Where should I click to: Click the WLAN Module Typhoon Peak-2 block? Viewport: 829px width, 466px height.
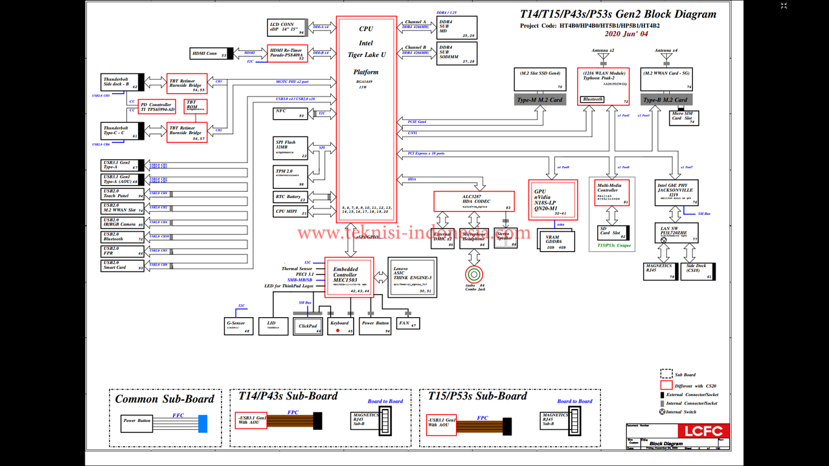tap(605, 86)
